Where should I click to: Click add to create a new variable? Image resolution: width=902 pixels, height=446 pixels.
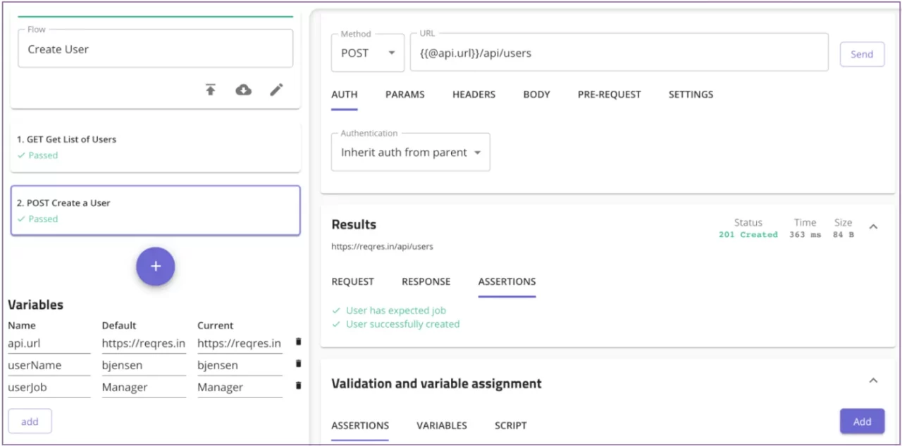tap(30, 421)
